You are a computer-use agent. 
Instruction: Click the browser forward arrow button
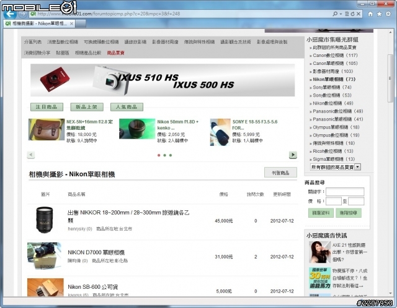point(23,14)
